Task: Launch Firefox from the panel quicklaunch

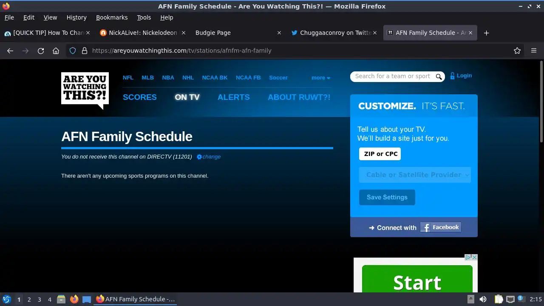Action: click(x=74, y=299)
